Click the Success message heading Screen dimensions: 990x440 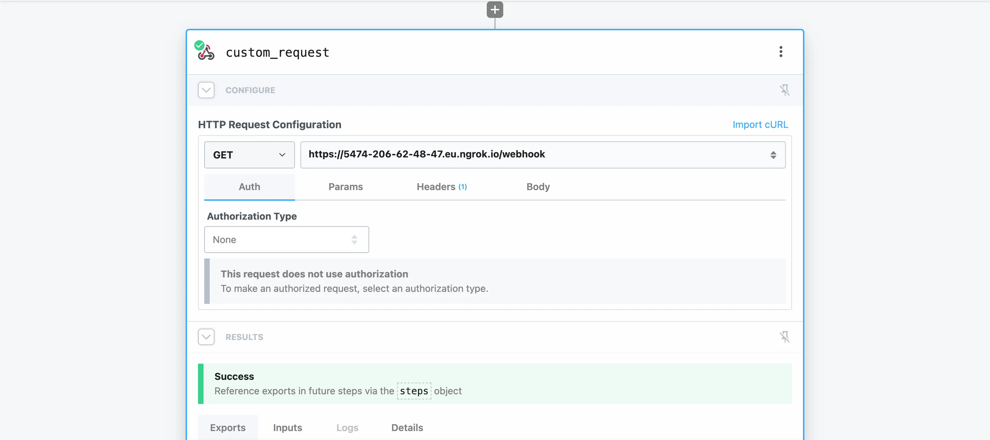point(234,376)
